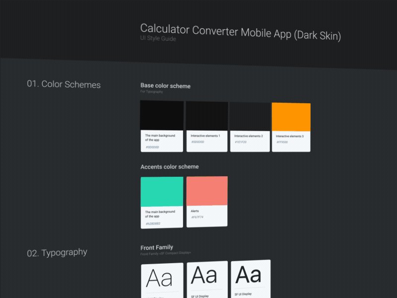Select the '02. Typography' section heading

pos(57,253)
